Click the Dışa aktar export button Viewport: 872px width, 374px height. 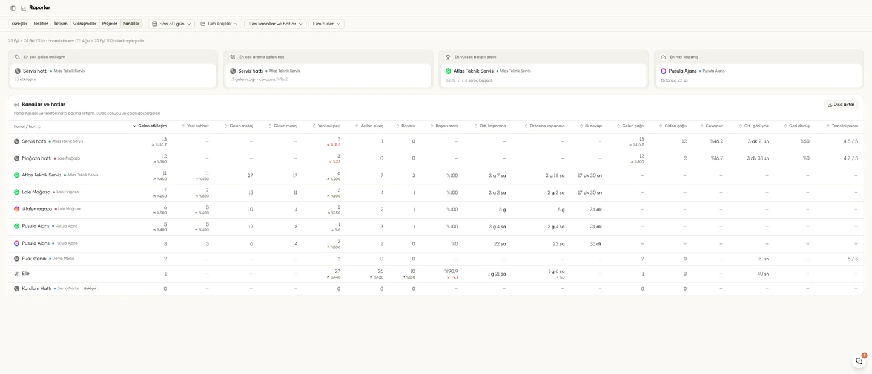click(841, 105)
